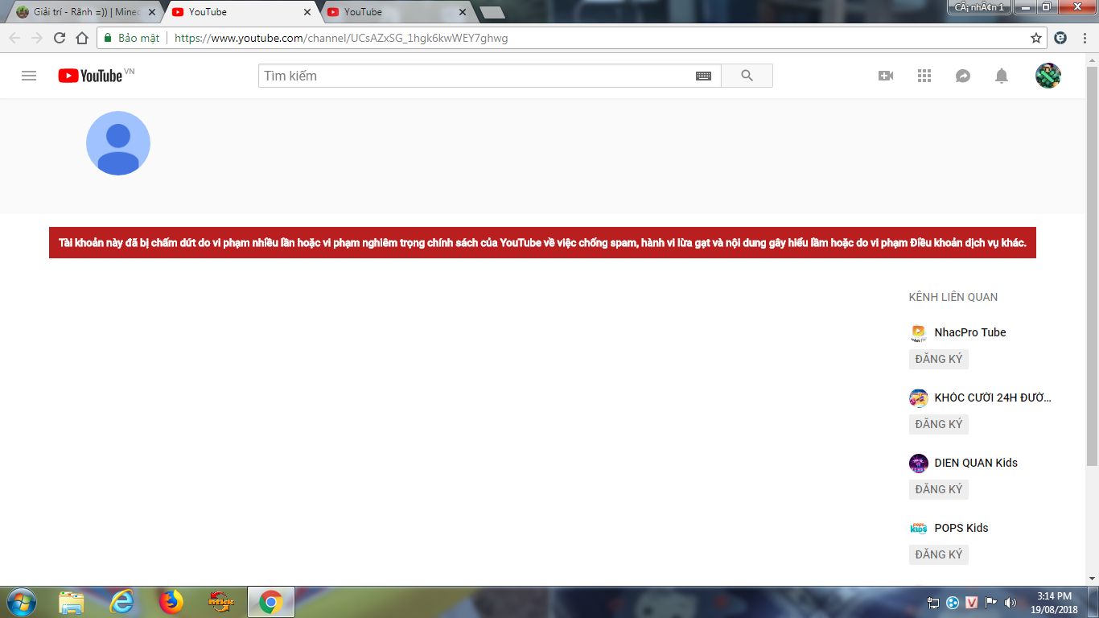Open the notifications bell
Viewport: 1099px width, 618px height.
[1002, 76]
